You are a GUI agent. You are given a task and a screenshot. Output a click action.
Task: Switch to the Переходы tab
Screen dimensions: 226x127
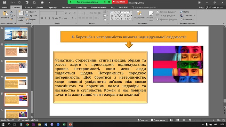point(53,7)
